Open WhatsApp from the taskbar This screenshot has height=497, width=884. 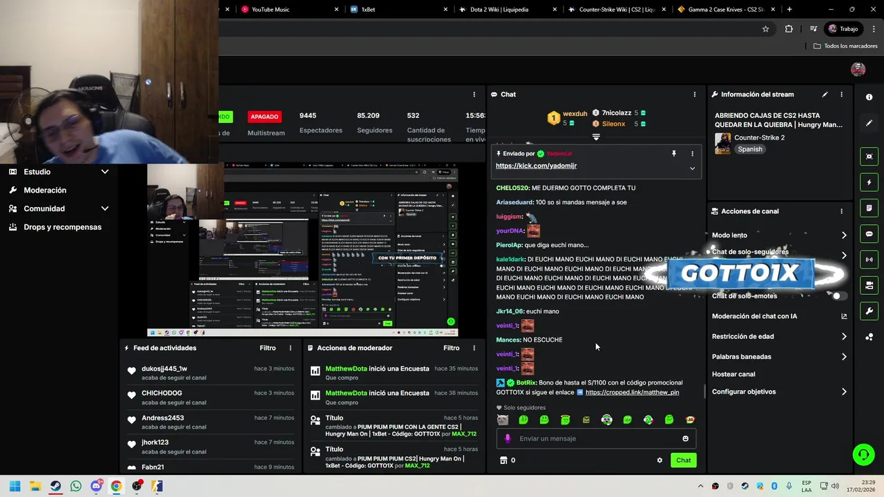(x=75, y=486)
